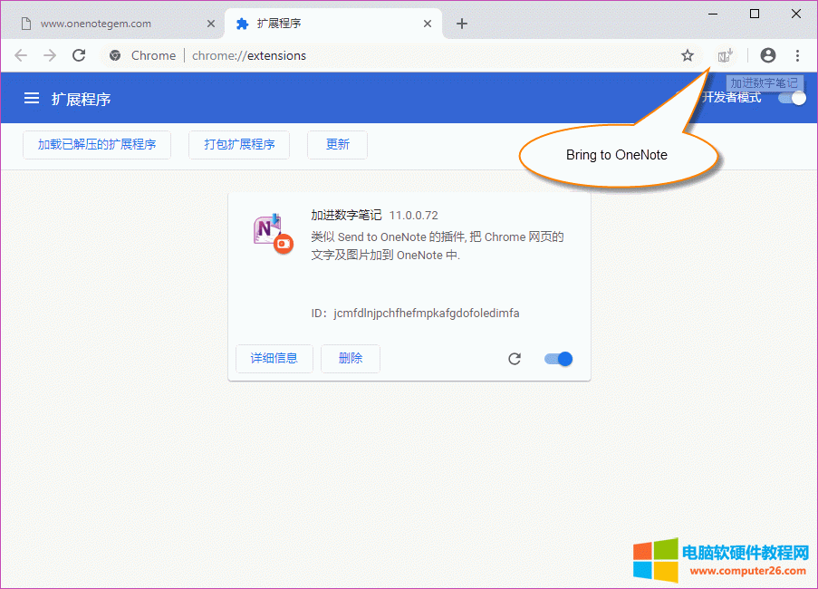Click the bookmark star in the address bar
818x589 pixels.
point(687,55)
